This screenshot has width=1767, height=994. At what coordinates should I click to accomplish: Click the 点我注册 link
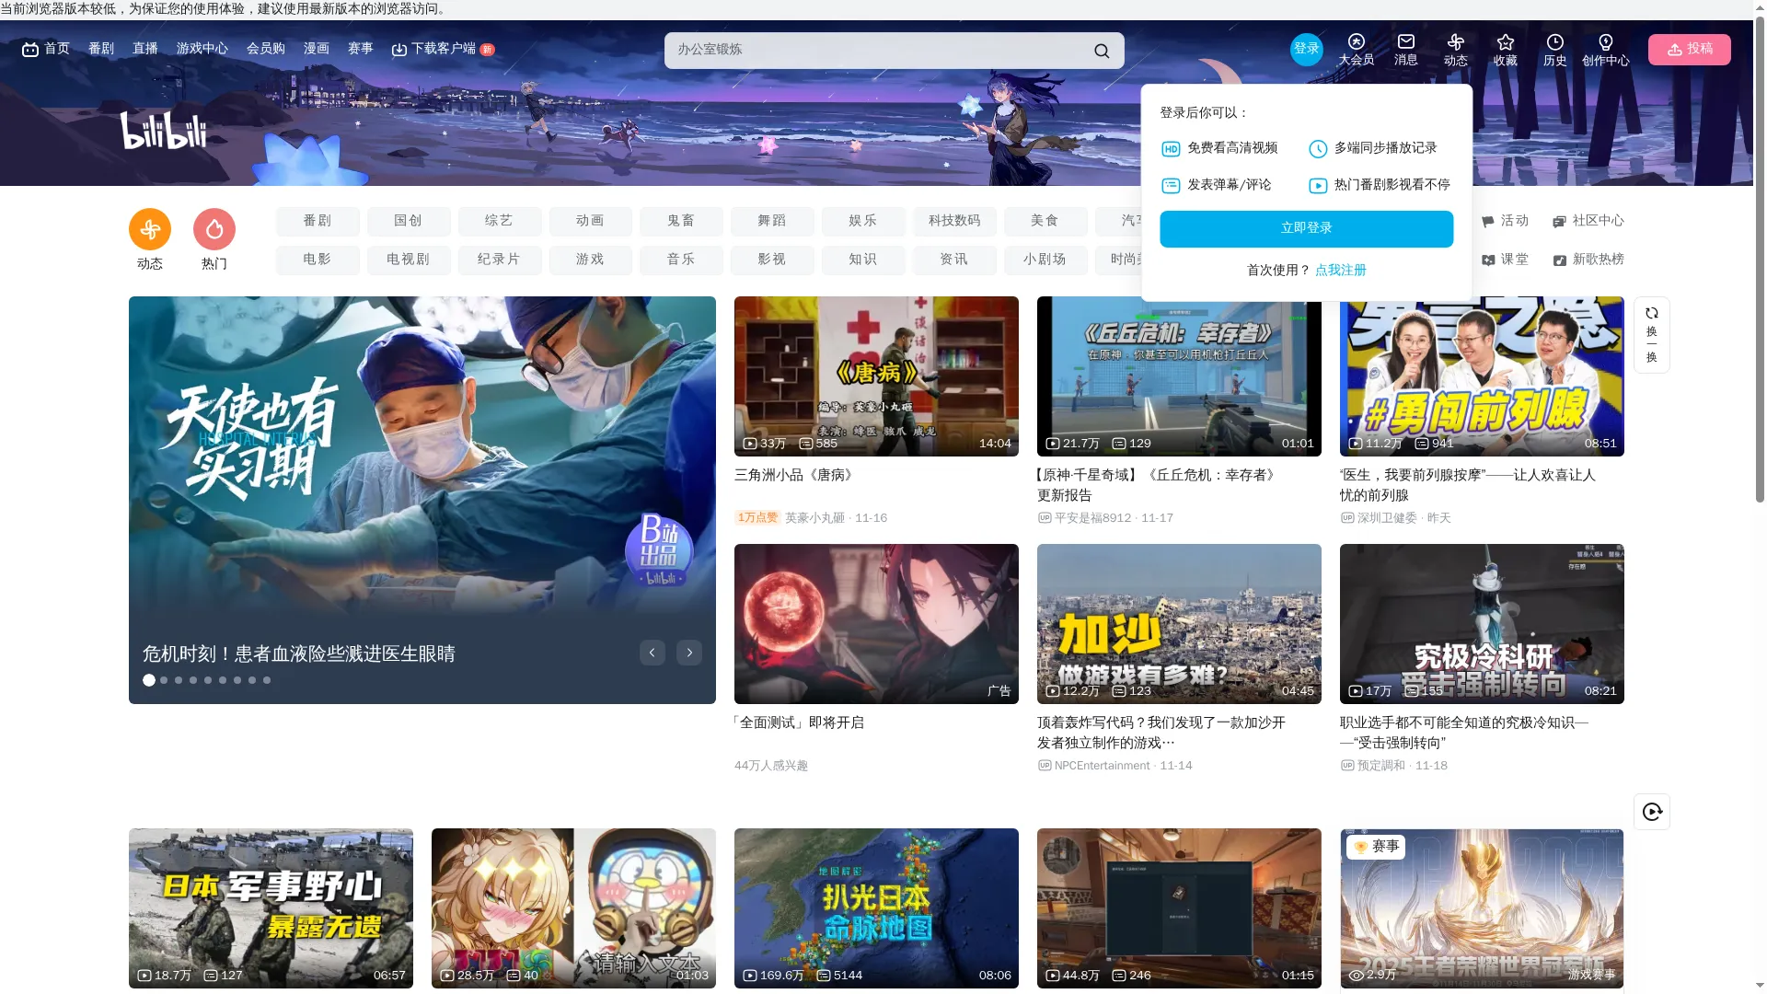click(x=1340, y=270)
